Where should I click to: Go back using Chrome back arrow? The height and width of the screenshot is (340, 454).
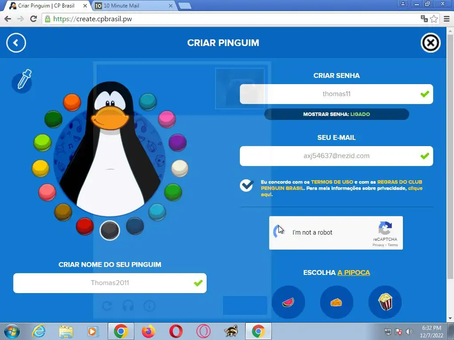tap(8, 19)
